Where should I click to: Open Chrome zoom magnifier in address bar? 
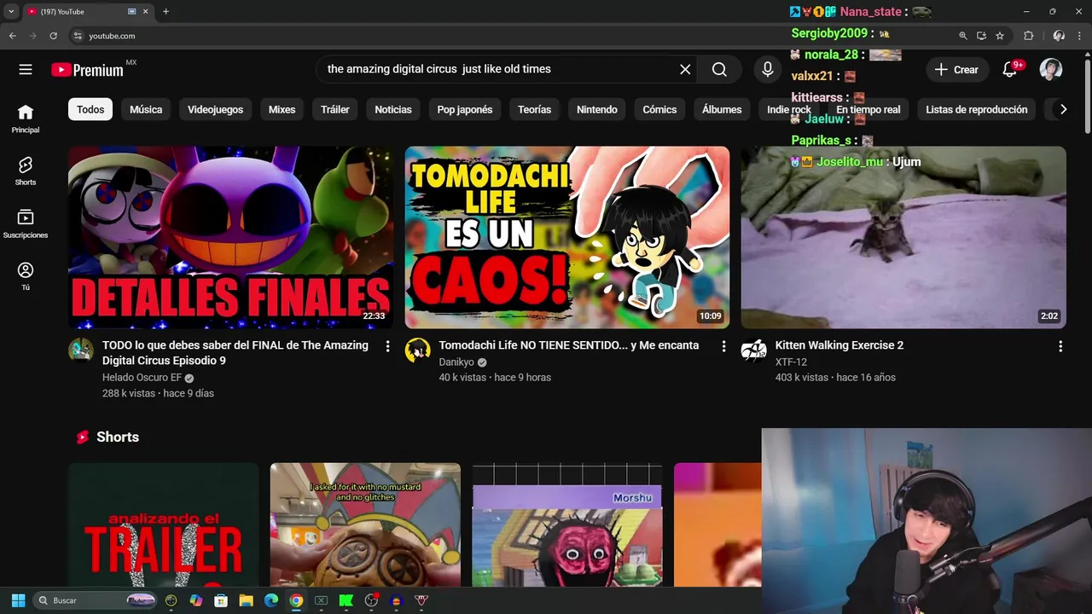point(963,36)
